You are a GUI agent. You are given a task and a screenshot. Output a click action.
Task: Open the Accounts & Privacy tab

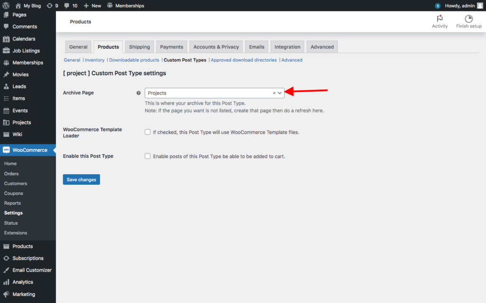(x=216, y=47)
